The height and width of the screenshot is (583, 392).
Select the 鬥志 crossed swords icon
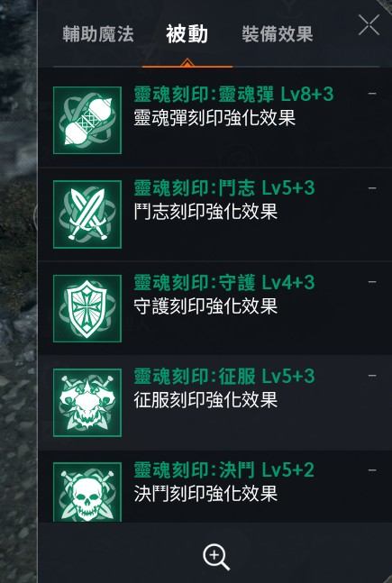(87, 214)
